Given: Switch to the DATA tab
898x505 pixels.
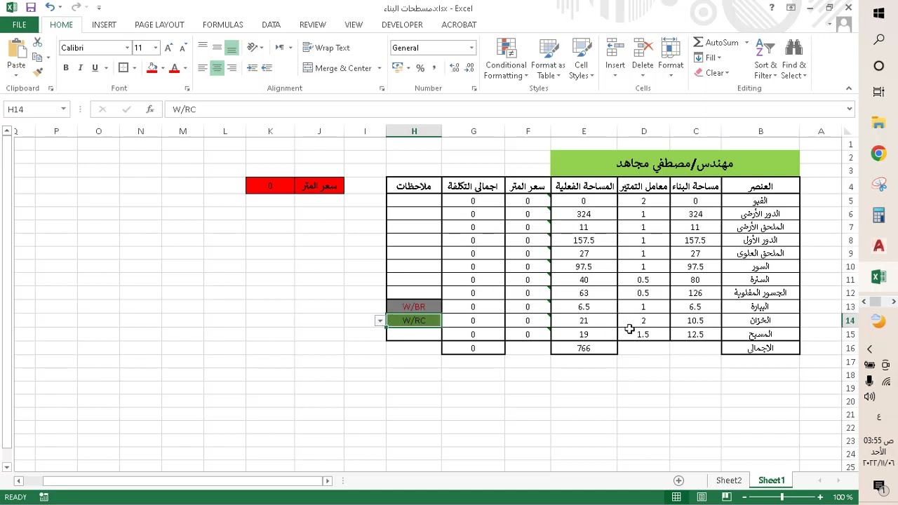Looking at the screenshot, I should coord(272,25).
